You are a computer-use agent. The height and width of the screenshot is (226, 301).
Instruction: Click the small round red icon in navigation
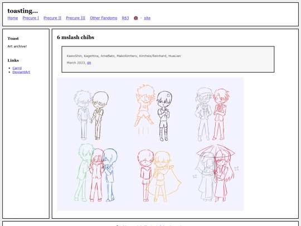[135, 18]
